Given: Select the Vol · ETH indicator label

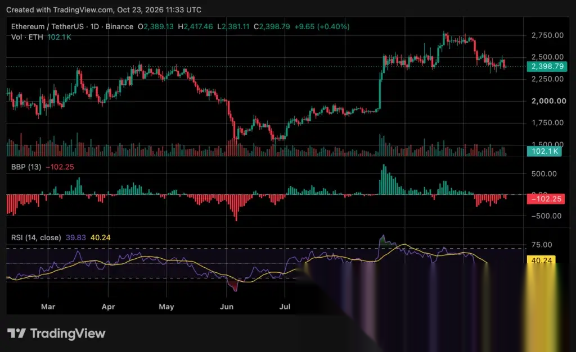Looking at the screenshot, I should [x=27, y=37].
